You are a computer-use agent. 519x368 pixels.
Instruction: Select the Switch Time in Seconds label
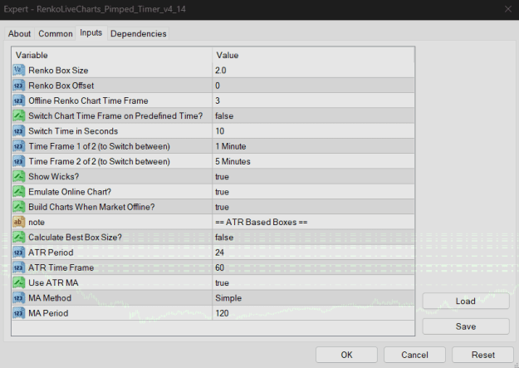73,131
